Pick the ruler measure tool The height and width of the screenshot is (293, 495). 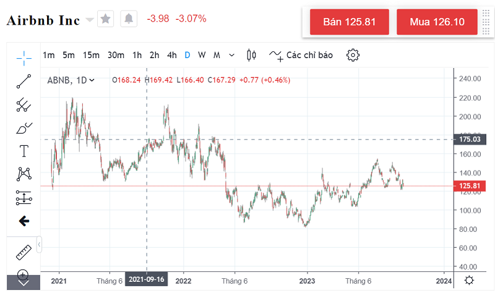point(24,252)
